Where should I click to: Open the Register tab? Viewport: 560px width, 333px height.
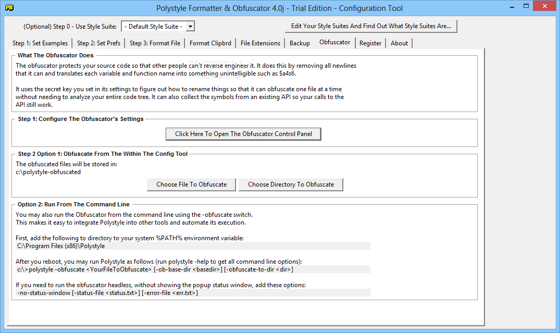[370, 43]
